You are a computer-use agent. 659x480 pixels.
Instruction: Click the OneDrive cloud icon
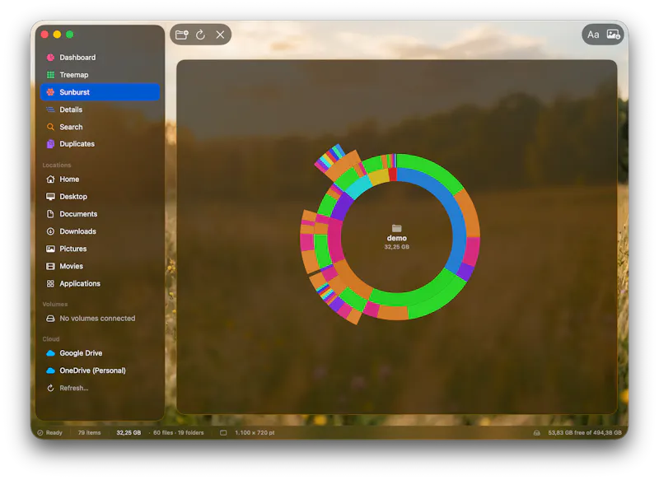(50, 370)
